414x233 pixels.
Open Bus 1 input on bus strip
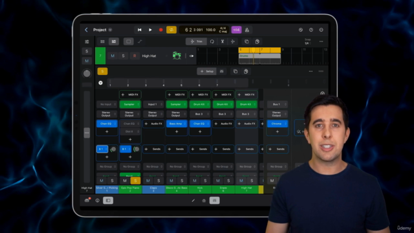coord(278,104)
